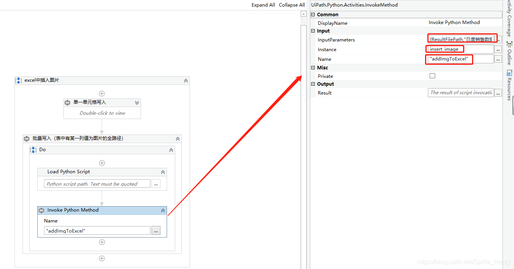Open Outline side panel
Viewport: 514px width, 269px height.
pyautogui.click(x=509, y=53)
